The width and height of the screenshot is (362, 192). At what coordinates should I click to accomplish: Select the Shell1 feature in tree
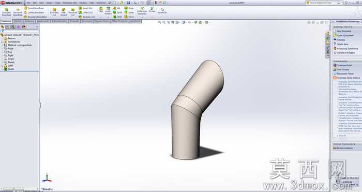[x=9, y=69]
